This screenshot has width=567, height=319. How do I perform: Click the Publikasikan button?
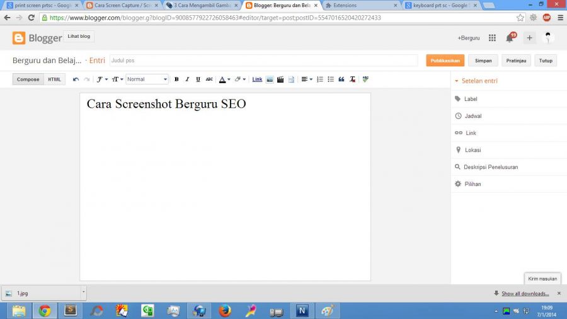445,61
